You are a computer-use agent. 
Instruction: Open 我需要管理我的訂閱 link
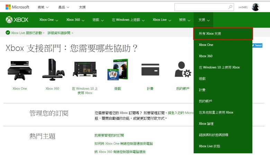[x=109, y=135]
